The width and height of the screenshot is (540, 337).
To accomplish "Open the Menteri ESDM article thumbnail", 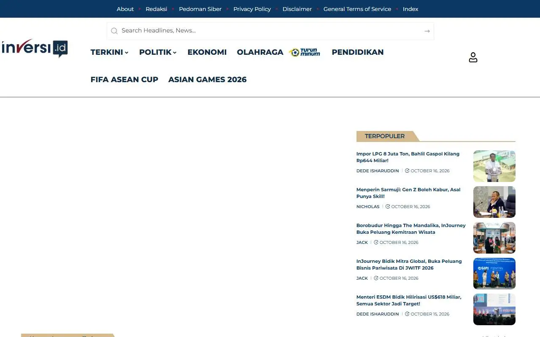I will pos(494,309).
